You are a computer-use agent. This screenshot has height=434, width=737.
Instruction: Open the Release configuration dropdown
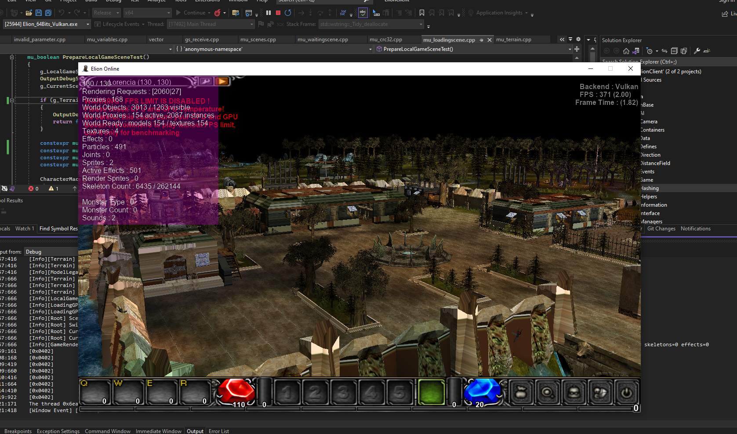pos(105,13)
